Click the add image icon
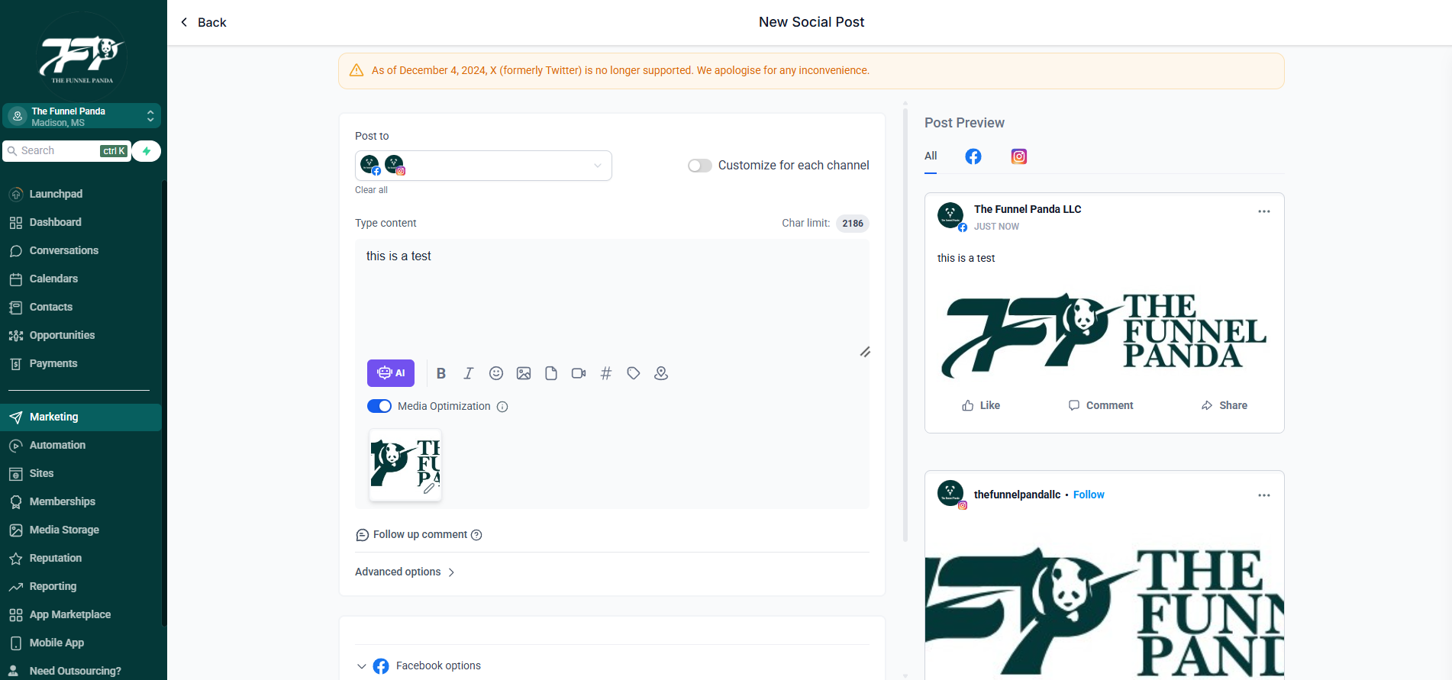Viewport: 1452px width, 680px height. 524,373
